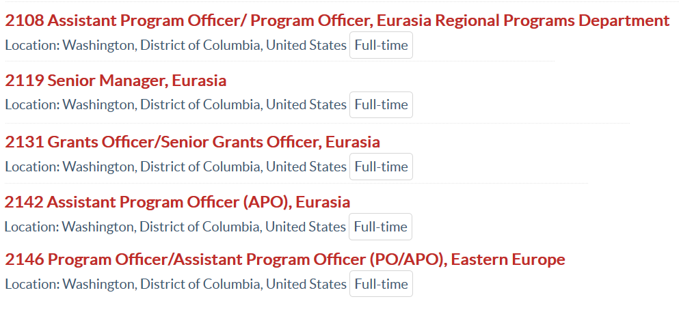Open 2142 Assistant Program Officer (APO), Eurasia

click(178, 202)
